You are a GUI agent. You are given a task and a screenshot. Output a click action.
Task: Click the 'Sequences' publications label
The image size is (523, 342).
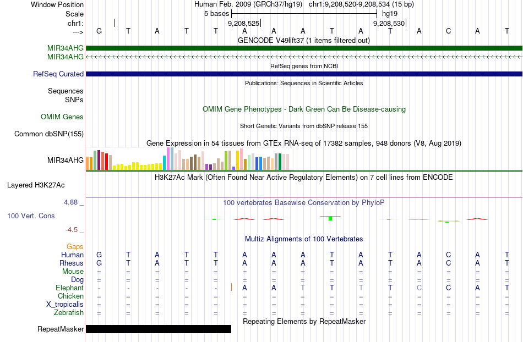coord(66,91)
